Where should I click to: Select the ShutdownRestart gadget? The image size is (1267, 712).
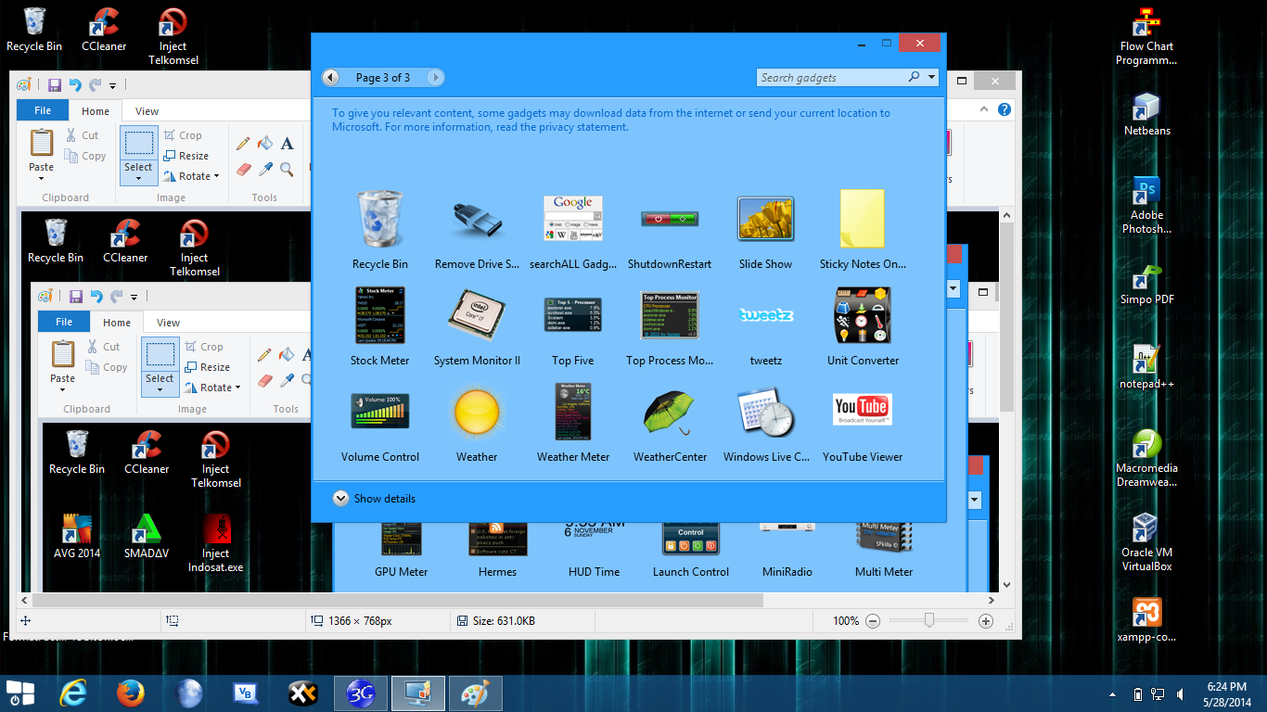point(670,219)
